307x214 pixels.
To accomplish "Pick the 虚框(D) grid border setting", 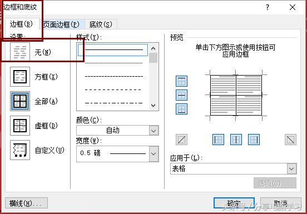I will (x=20, y=126).
